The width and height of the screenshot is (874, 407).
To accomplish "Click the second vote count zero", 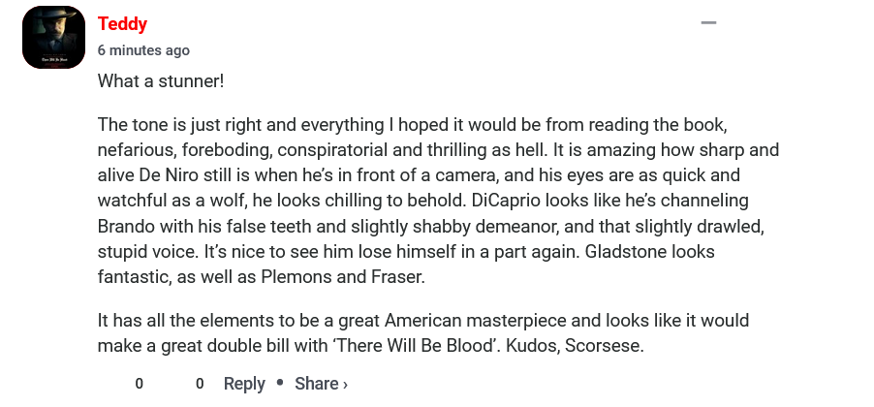I will [200, 384].
